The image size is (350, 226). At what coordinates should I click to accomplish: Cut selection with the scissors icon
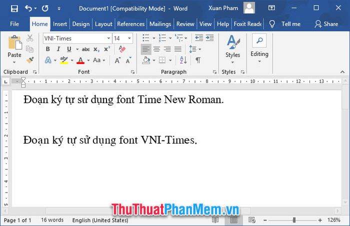coord(29,38)
